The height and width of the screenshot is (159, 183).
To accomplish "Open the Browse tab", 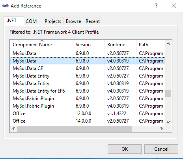I will (x=73, y=21).
